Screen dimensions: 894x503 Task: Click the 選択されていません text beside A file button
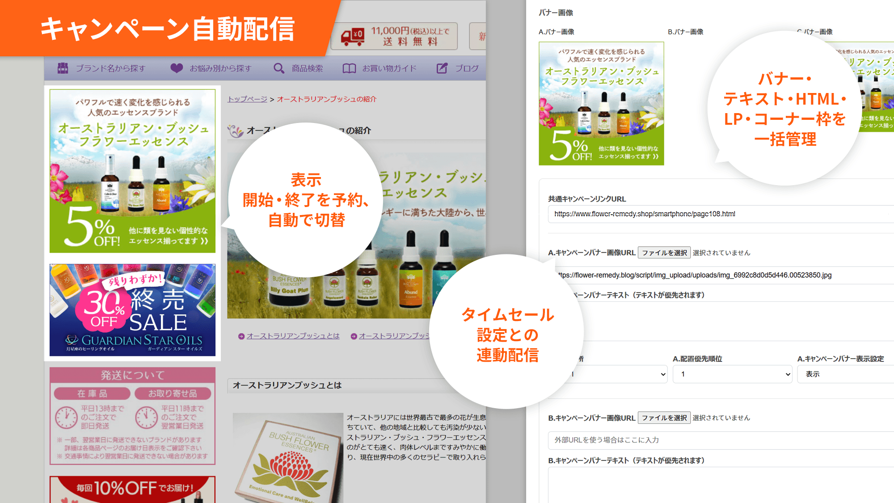721,253
